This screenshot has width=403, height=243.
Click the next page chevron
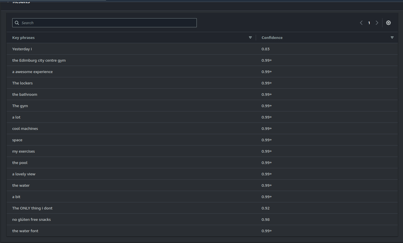[377, 23]
